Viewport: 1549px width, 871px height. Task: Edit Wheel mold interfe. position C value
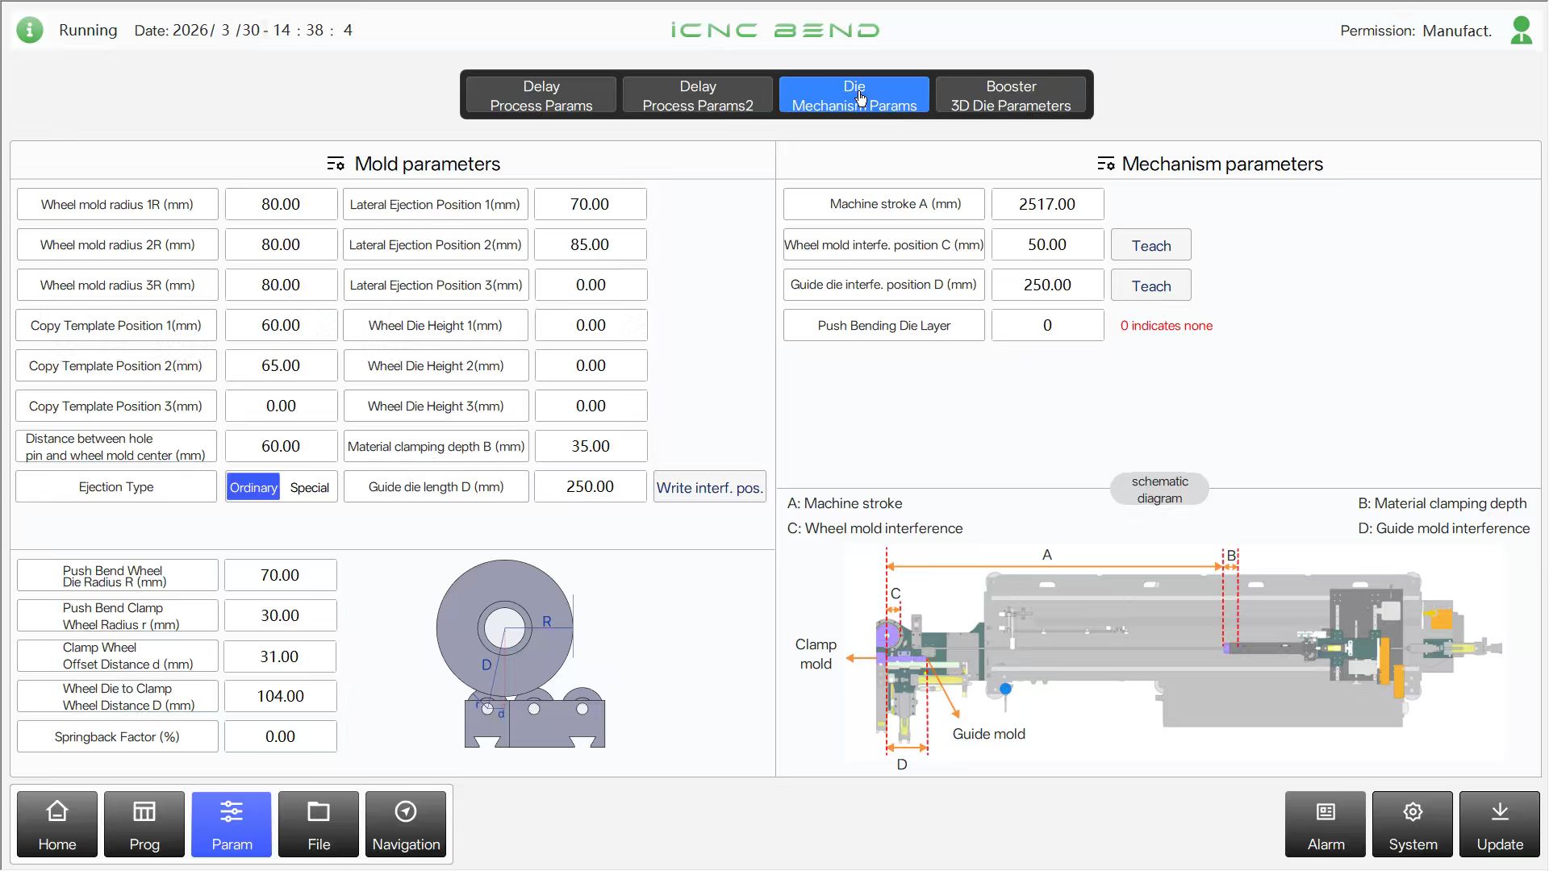point(1047,244)
